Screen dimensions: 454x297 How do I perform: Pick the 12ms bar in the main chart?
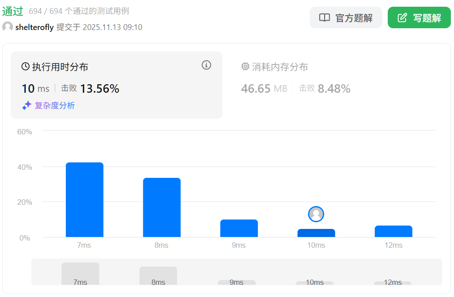[x=393, y=231]
